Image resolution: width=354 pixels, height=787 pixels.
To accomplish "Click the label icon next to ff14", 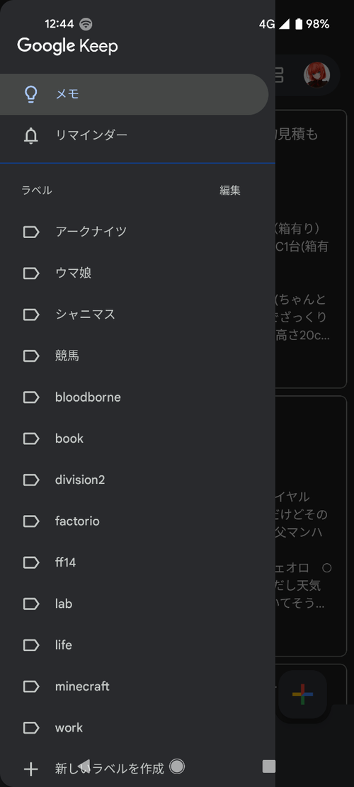I will (x=31, y=562).
